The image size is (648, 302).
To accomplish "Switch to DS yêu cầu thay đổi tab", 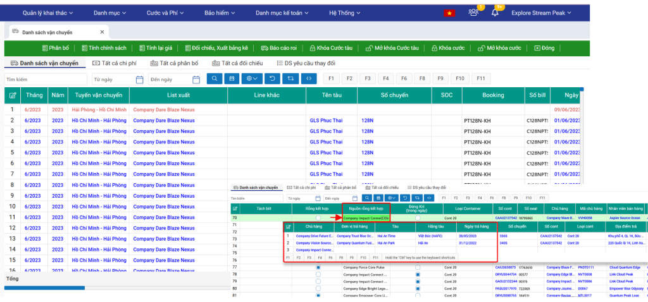I will pos(306,63).
